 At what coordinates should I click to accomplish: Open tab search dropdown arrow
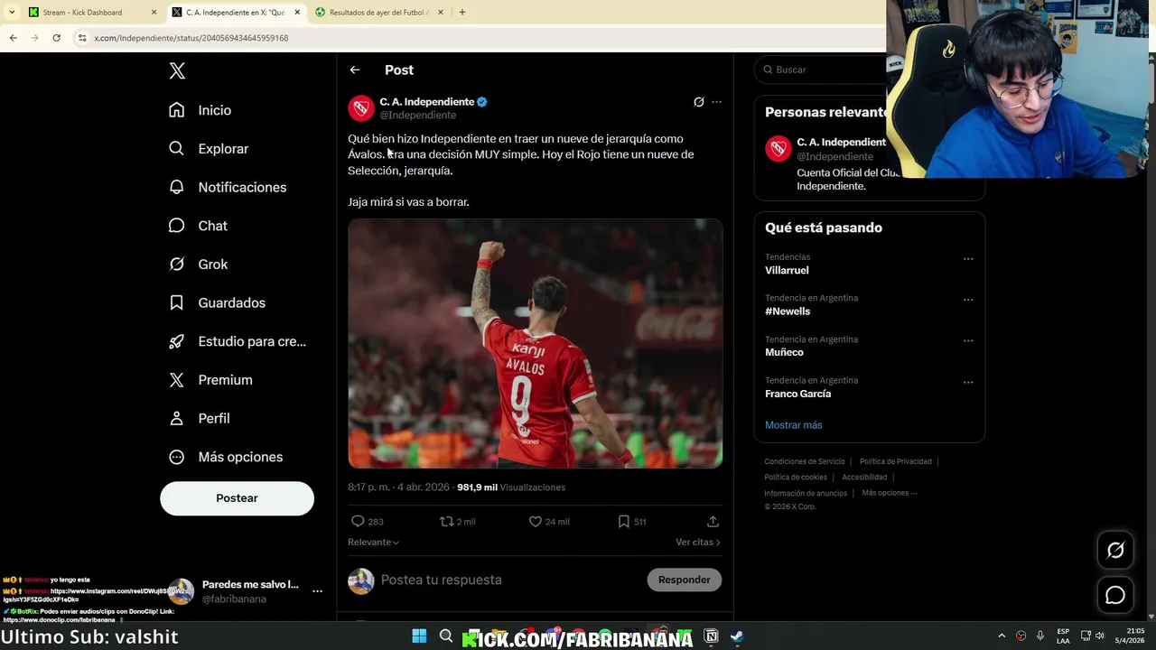pos(12,13)
